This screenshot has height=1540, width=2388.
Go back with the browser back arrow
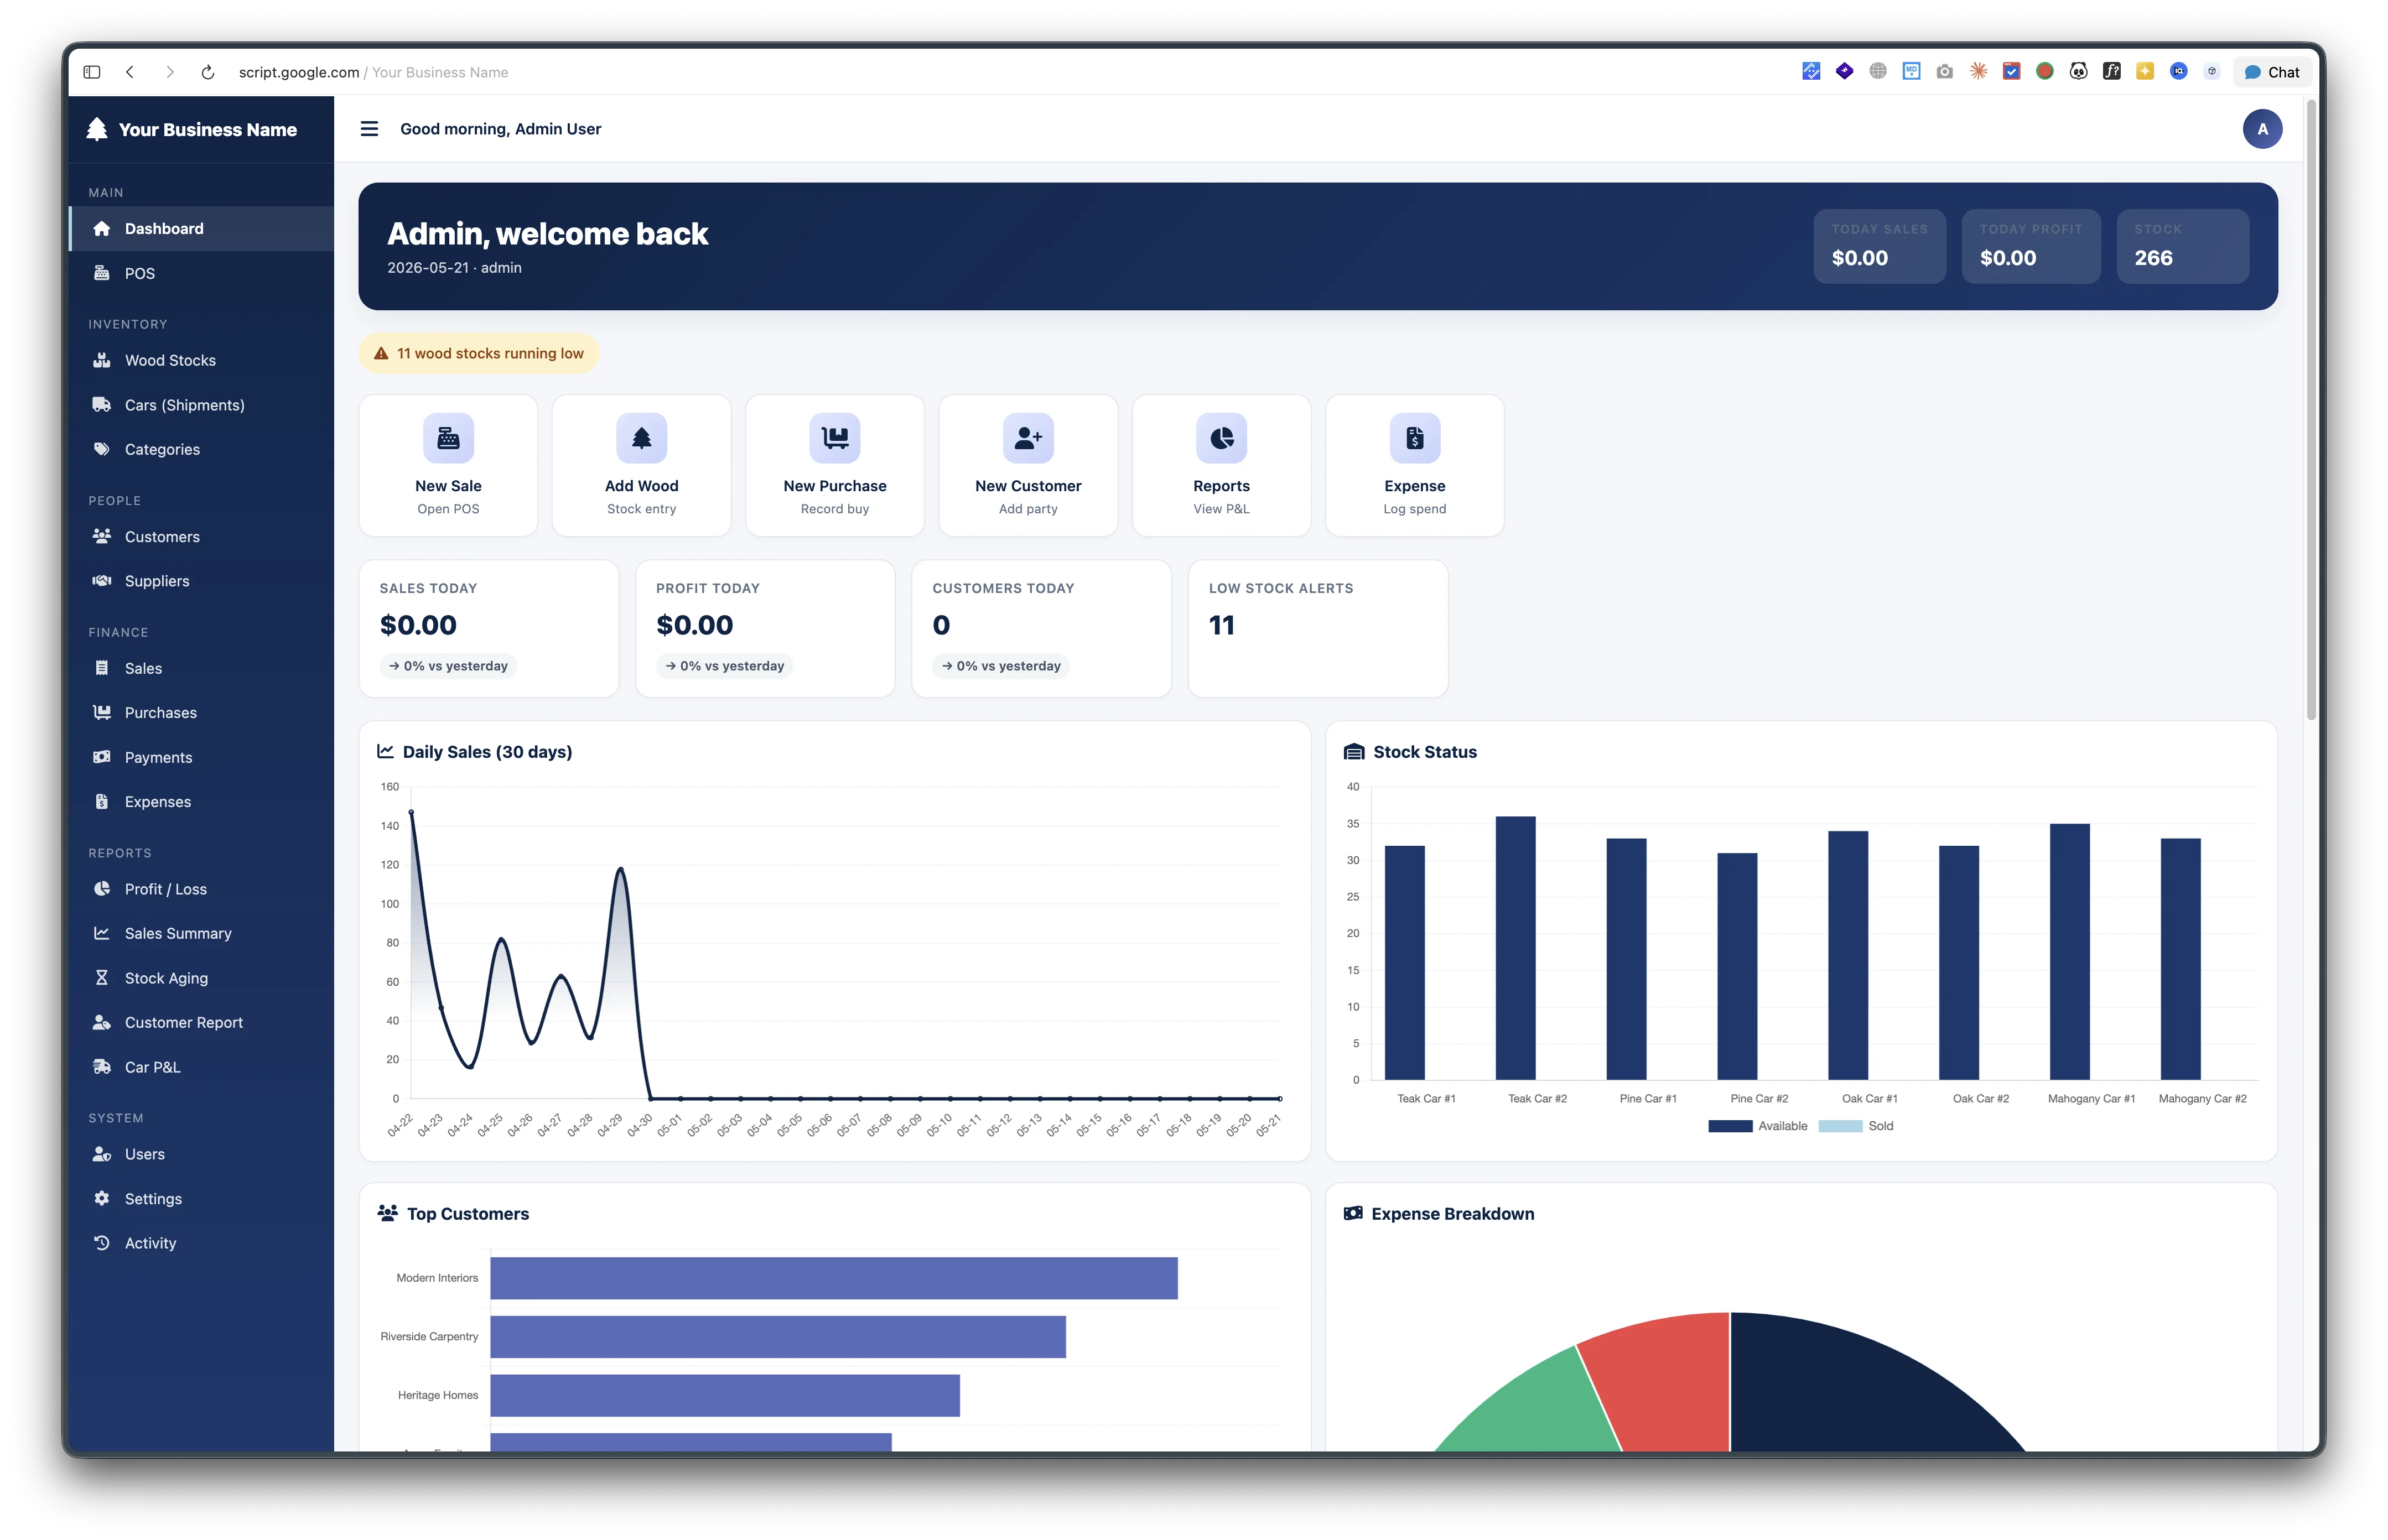[x=130, y=72]
